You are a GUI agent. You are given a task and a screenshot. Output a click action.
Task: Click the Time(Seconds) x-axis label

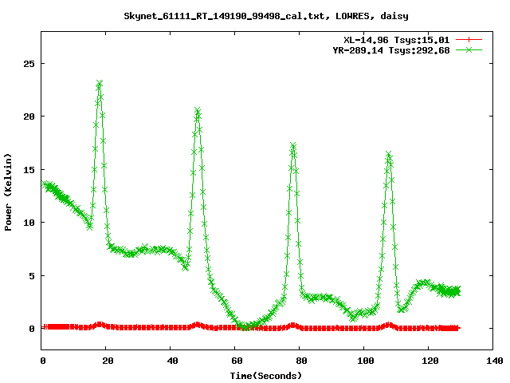coord(265,375)
